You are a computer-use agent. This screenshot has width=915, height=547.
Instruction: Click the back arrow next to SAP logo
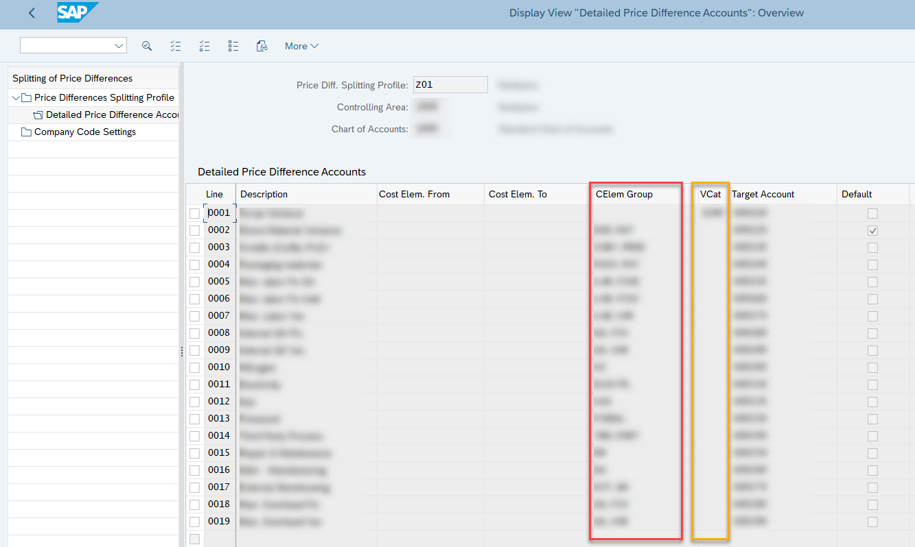pos(32,13)
